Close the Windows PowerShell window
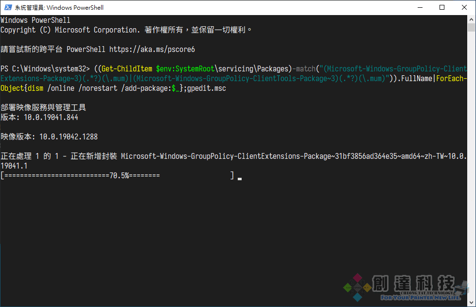The height and width of the screenshot is (307, 476). 464,7
